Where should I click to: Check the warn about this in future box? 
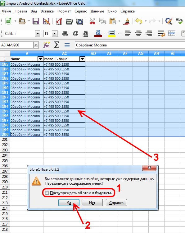tap(47, 193)
